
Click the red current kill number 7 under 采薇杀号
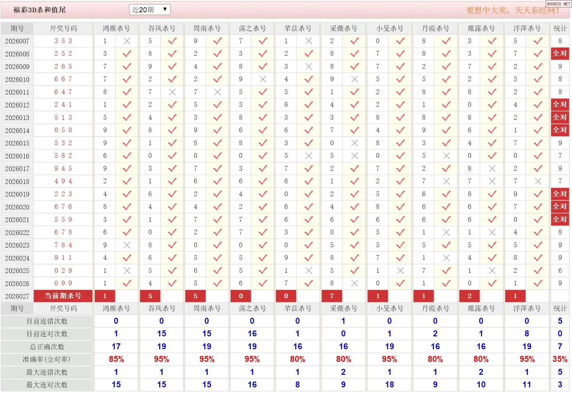pyautogui.click(x=332, y=296)
